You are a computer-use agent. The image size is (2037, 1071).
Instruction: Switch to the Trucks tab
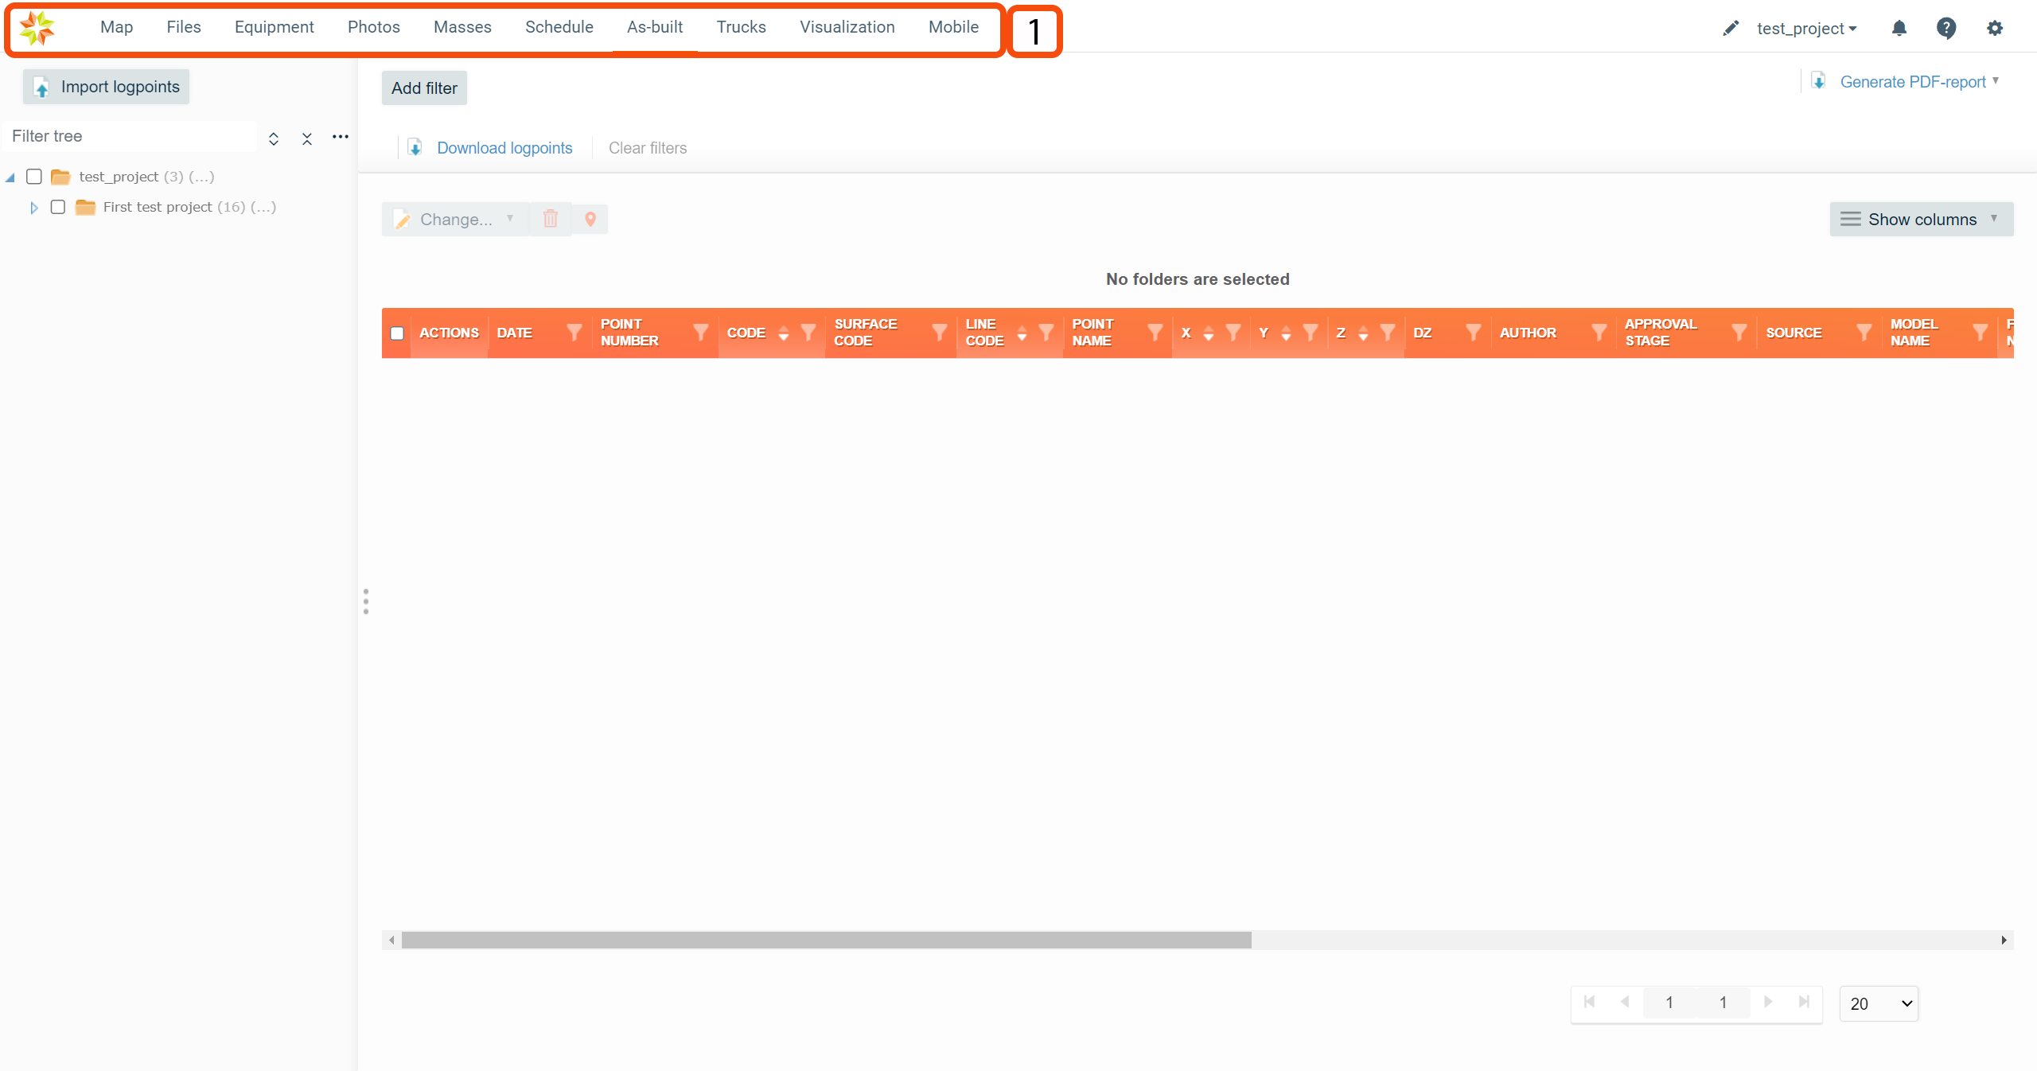741,27
